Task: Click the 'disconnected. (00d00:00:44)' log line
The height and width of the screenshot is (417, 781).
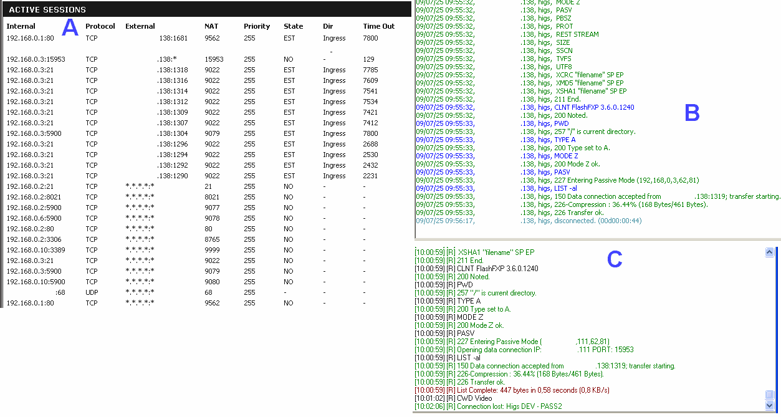Action: tap(529, 221)
